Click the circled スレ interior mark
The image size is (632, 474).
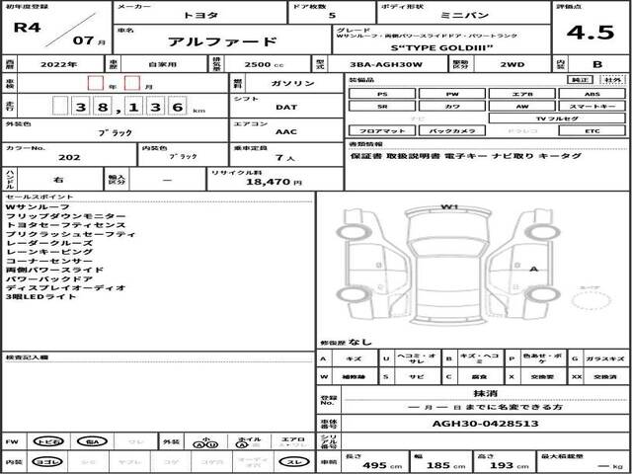coord(292,462)
